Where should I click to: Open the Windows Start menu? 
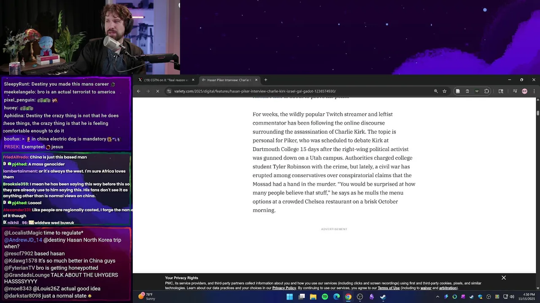(290, 297)
